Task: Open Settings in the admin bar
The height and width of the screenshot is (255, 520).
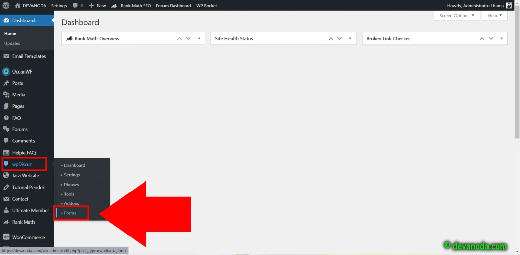Action: [59, 6]
